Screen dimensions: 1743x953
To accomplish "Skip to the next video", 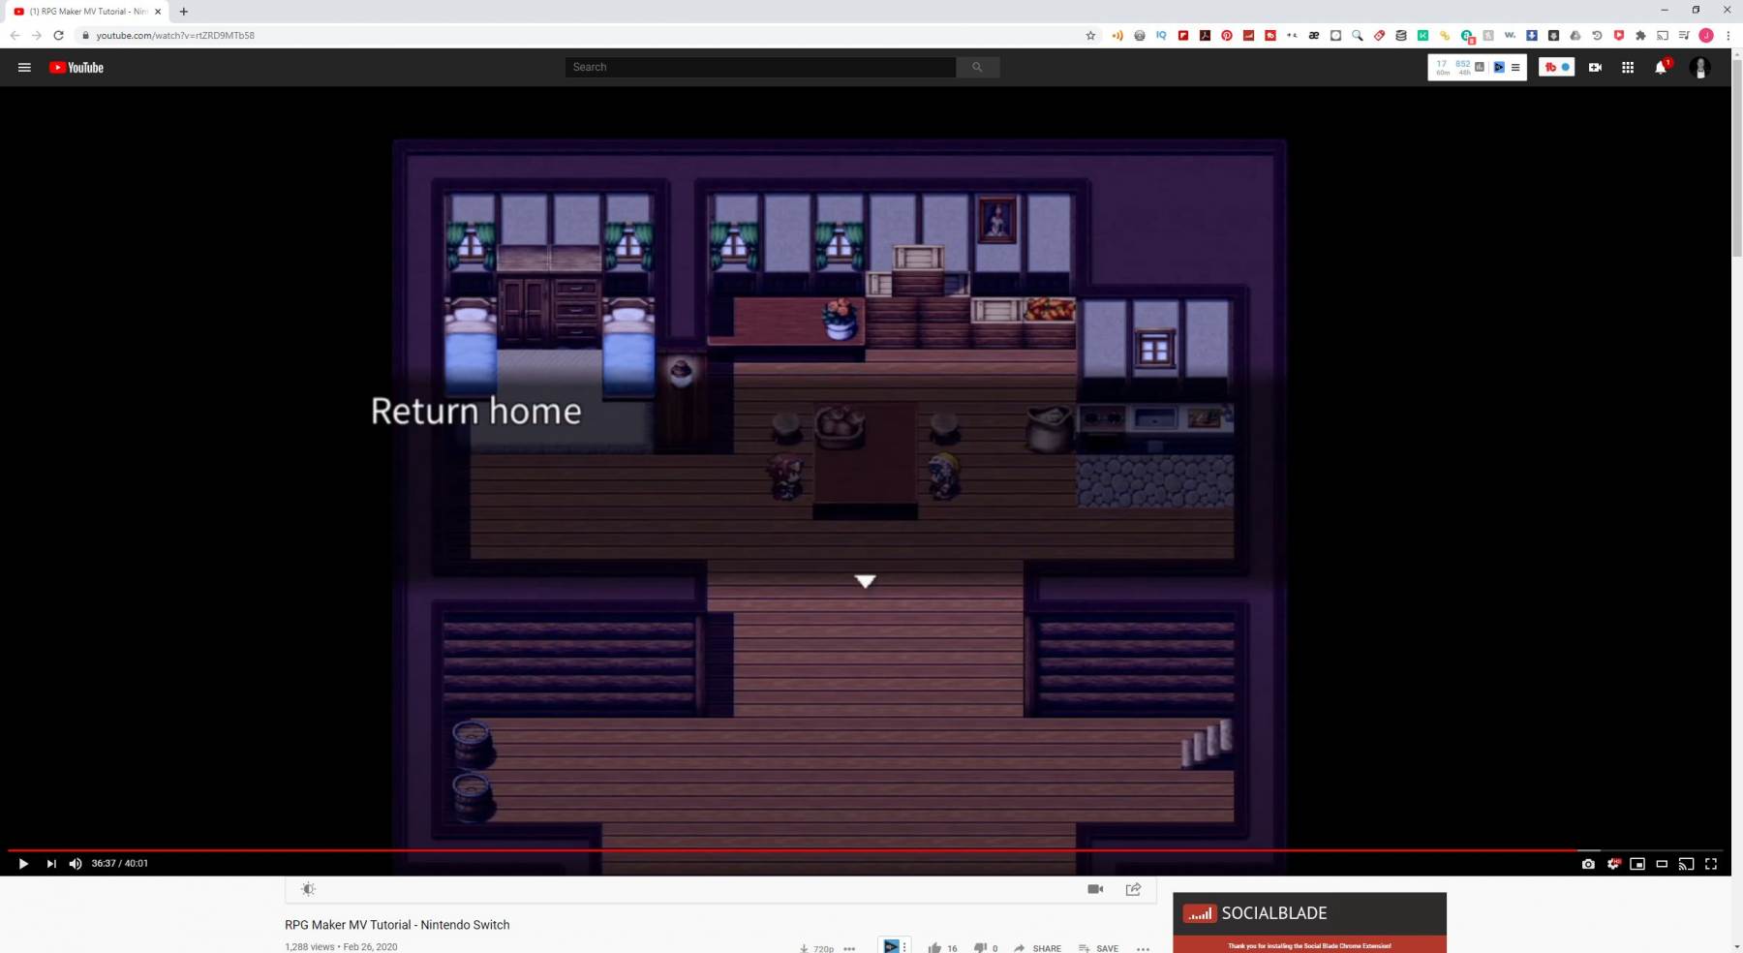I will [x=51, y=864].
